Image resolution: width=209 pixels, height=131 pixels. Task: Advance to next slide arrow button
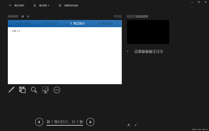[90, 122]
